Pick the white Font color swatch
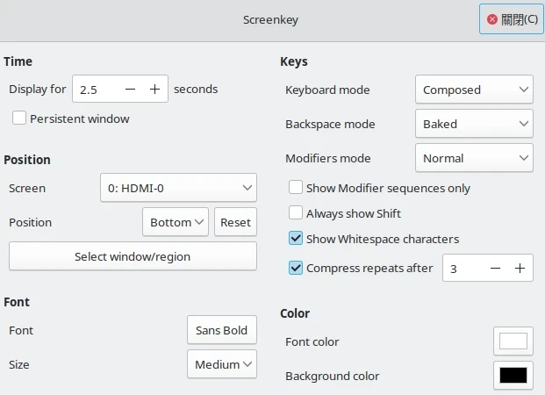Screen dimensions: 545x395 pyautogui.click(x=513, y=341)
